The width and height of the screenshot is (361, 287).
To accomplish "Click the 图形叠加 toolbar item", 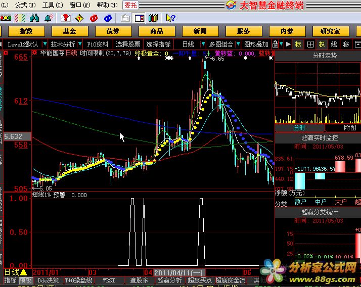I will (x=256, y=44).
